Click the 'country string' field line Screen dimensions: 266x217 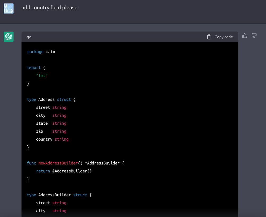pyautogui.click(x=52, y=139)
